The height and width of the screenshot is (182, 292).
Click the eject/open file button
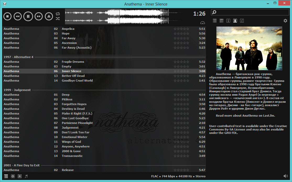point(49,16)
